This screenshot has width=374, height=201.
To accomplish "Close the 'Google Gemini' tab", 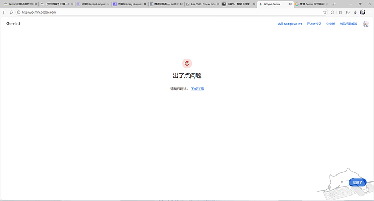I will point(291,4).
